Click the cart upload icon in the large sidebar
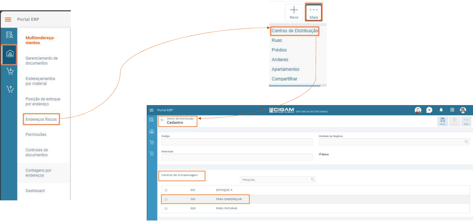The image size is (473, 221). click(10, 89)
